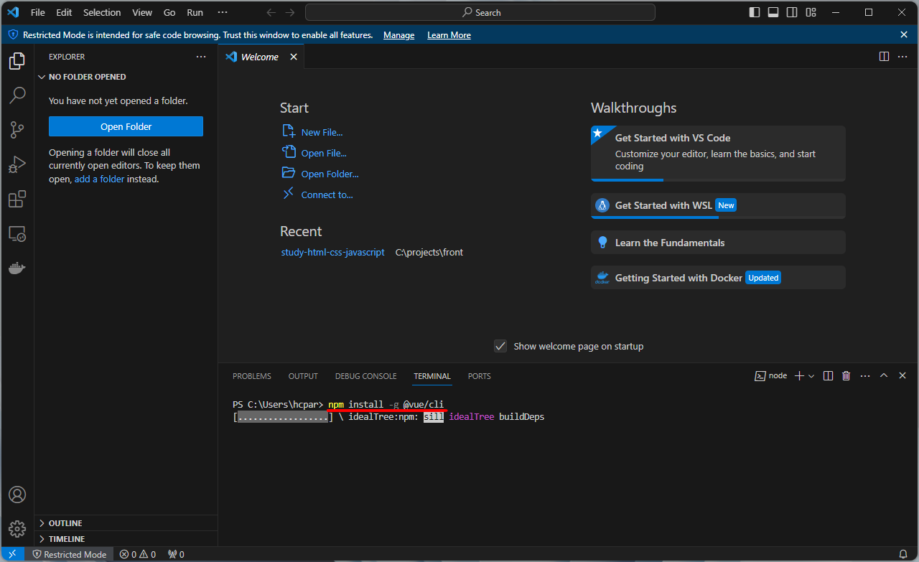This screenshot has height=562, width=919.
Task: Open the Explorer view in activity bar
Action: [17, 61]
